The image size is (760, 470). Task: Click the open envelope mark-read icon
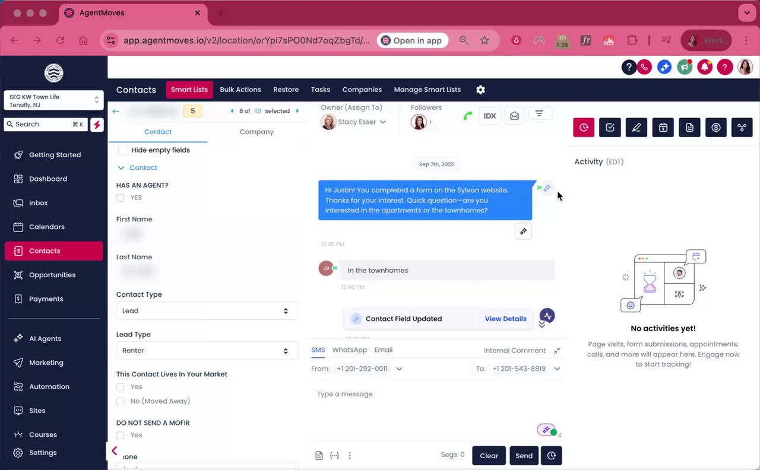(514, 116)
